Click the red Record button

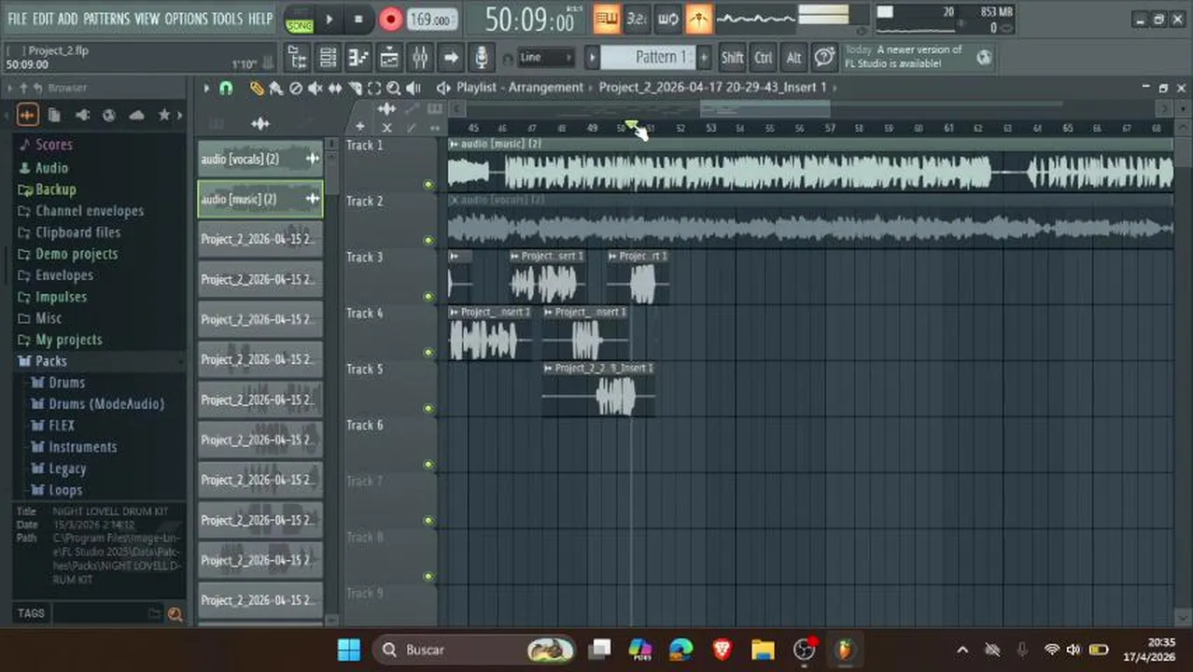390,19
